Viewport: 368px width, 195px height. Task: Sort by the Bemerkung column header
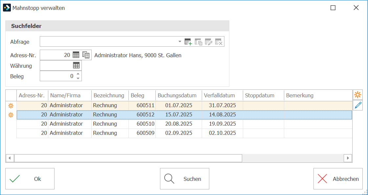[318, 96]
